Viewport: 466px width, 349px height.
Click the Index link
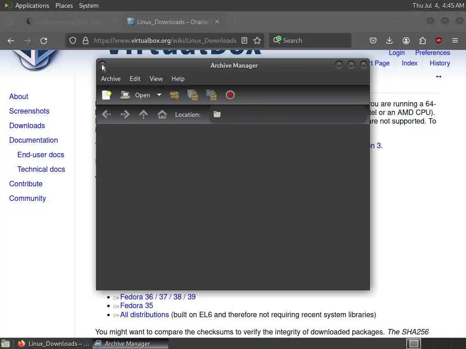click(410, 63)
